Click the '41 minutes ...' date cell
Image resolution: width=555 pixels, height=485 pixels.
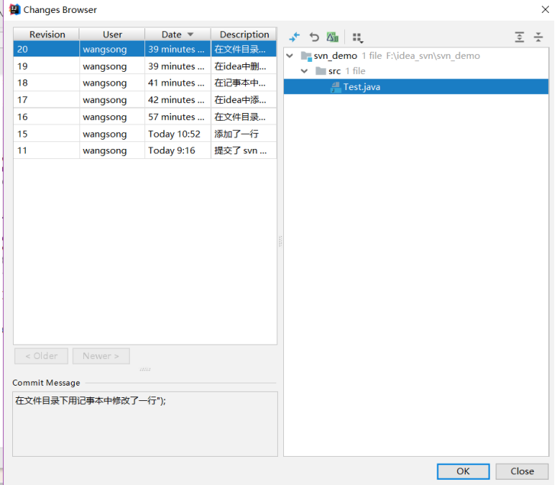[178, 82]
